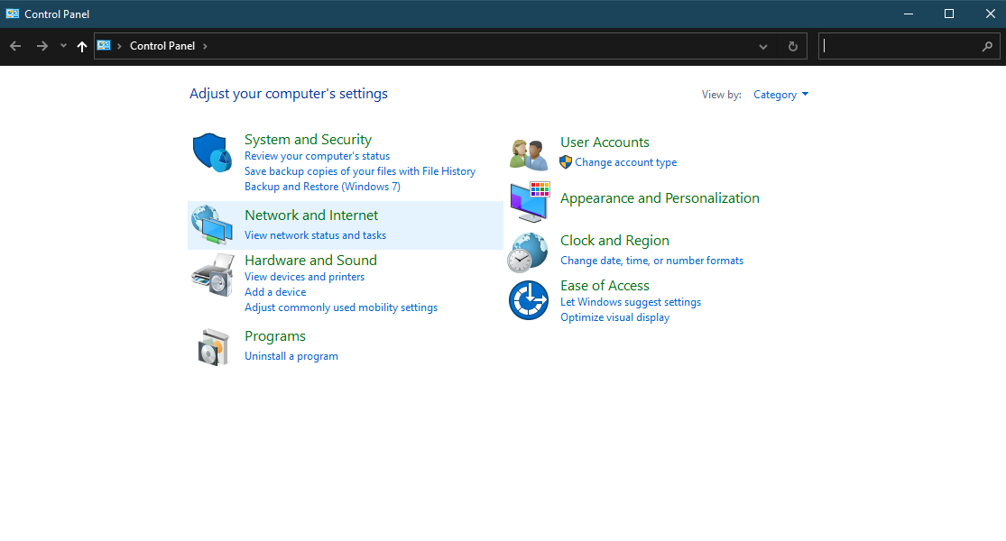Image resolution: width=1006 pixels, height=541 pixels.
Task: Expand the address bar history dropdown
Action: tap(763, 46)
